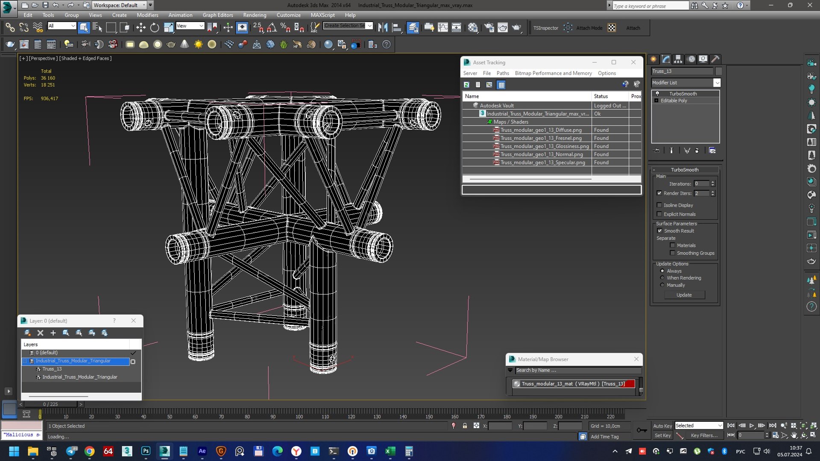Open Select by Name dialog icon
The height and width of the screenshot is (461, 820).
click(97, 28)
